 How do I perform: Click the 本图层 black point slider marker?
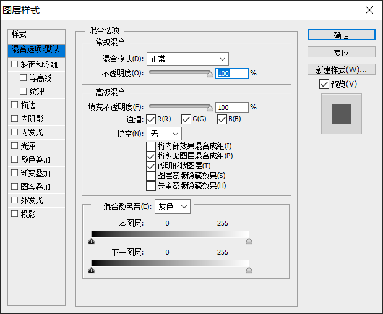pyautogui.click(x=92, y=242)
